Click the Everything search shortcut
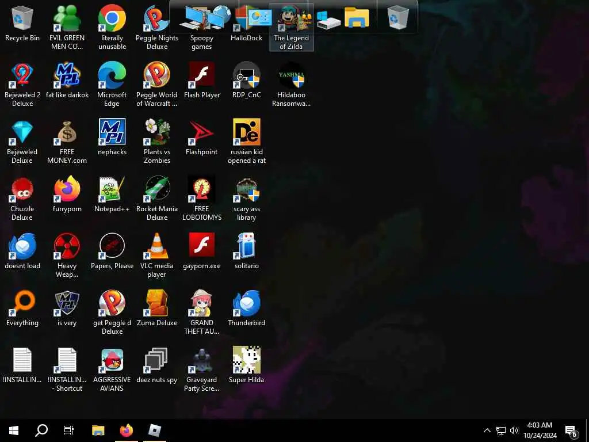 coord(22,308)
